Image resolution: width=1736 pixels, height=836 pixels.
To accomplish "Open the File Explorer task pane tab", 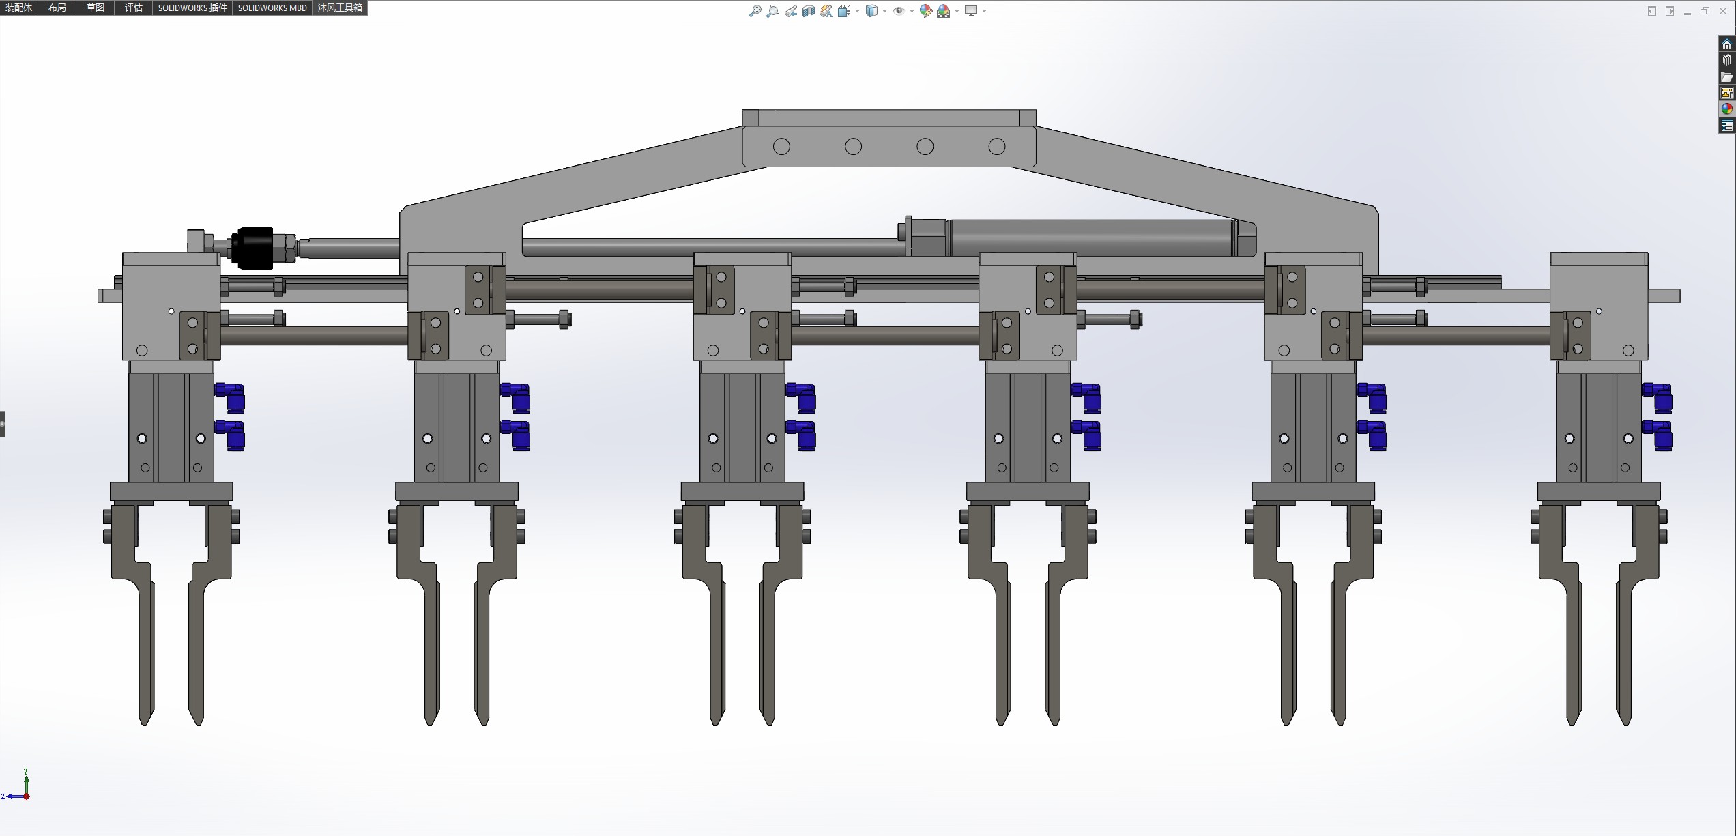I will point(1727,76).
